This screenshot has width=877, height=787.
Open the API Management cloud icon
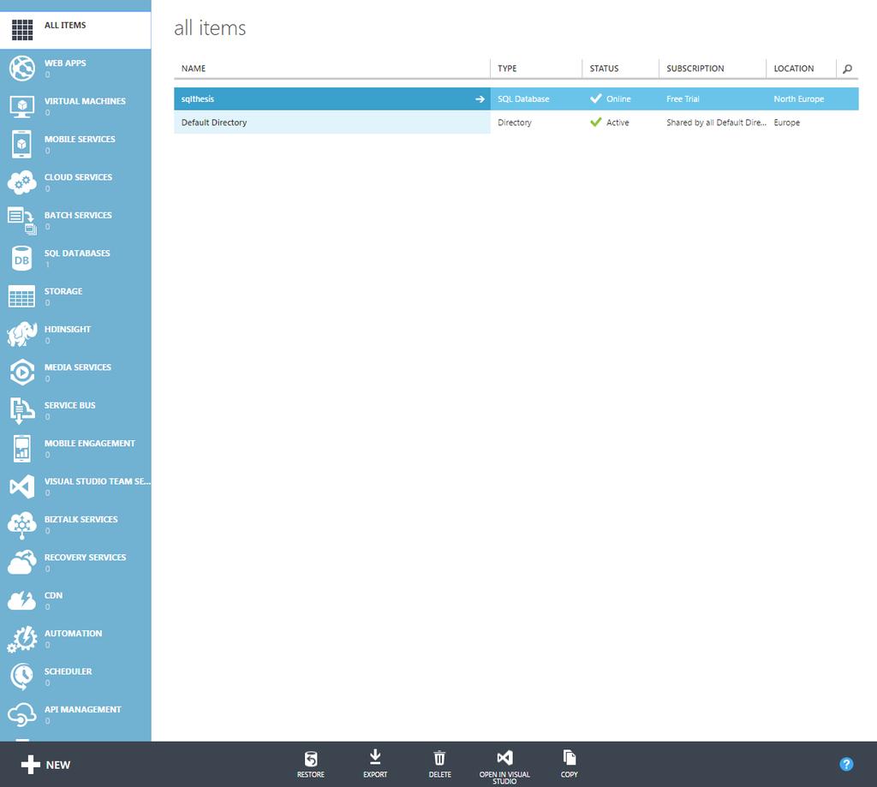21,715
